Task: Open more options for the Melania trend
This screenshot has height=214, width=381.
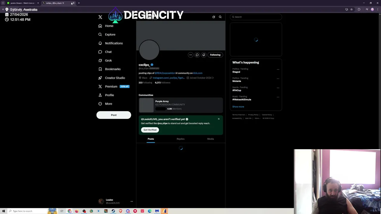Action: tap(278, 79)
